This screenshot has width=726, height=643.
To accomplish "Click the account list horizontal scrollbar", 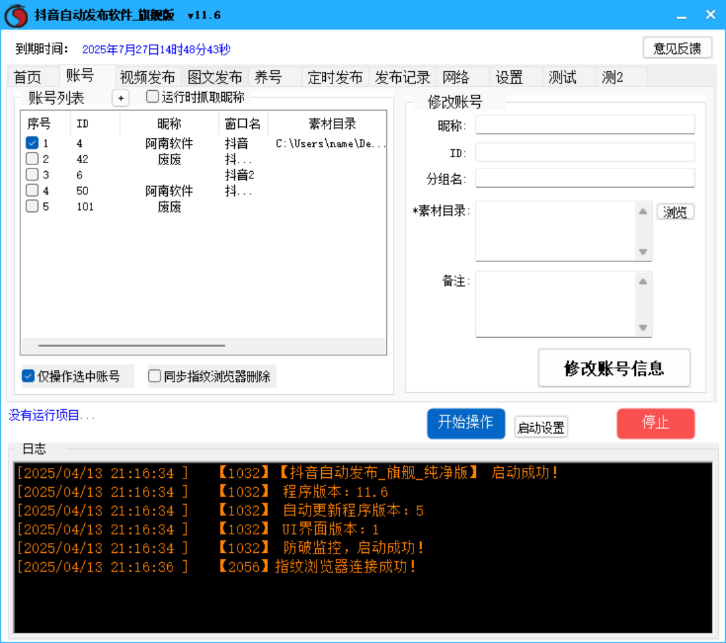I will point(132,346).
